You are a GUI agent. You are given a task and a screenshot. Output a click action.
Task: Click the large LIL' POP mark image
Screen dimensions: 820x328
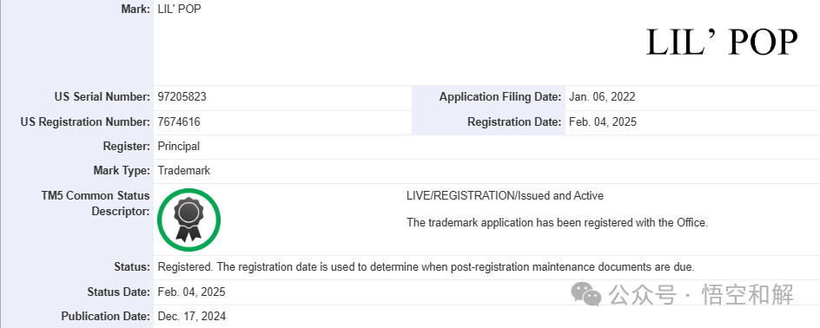[x=722, y=43]
